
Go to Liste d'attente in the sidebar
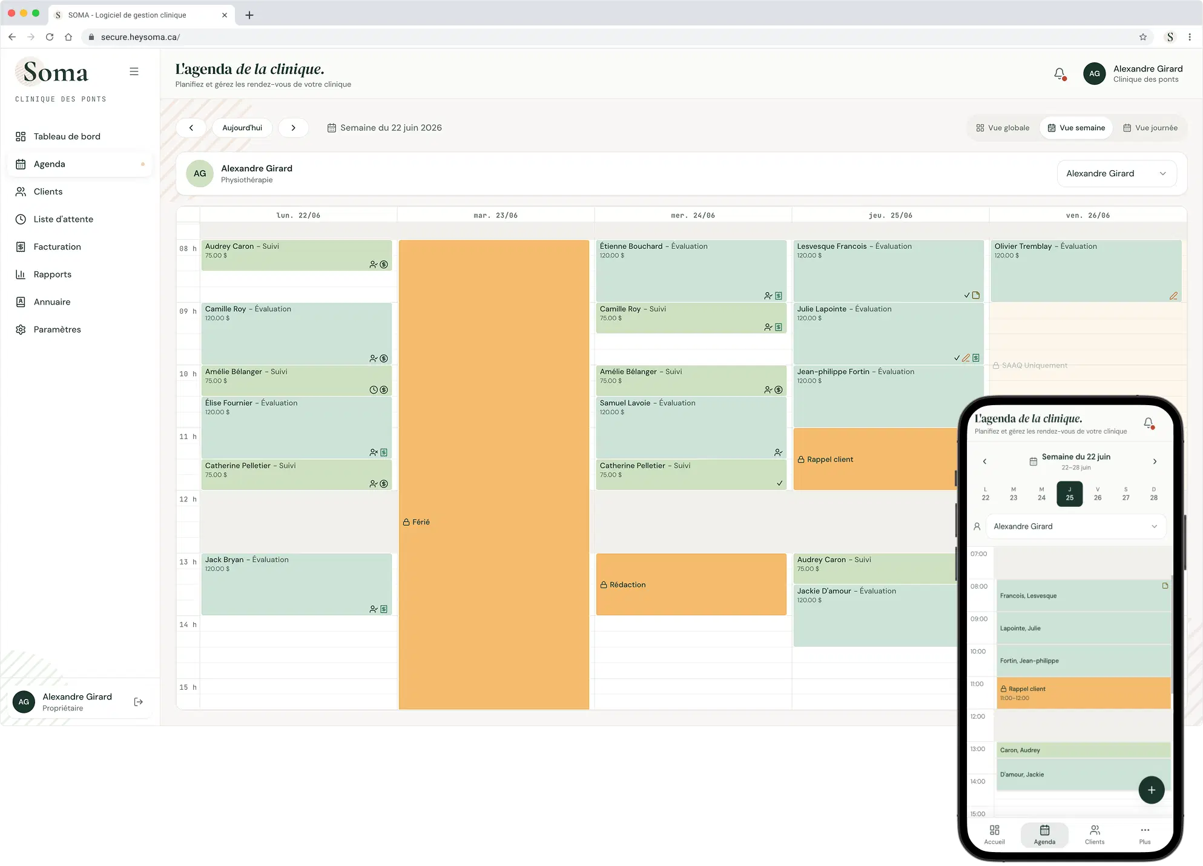point(79,219)
